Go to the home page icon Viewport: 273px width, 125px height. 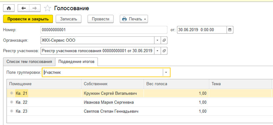[9, 8]
